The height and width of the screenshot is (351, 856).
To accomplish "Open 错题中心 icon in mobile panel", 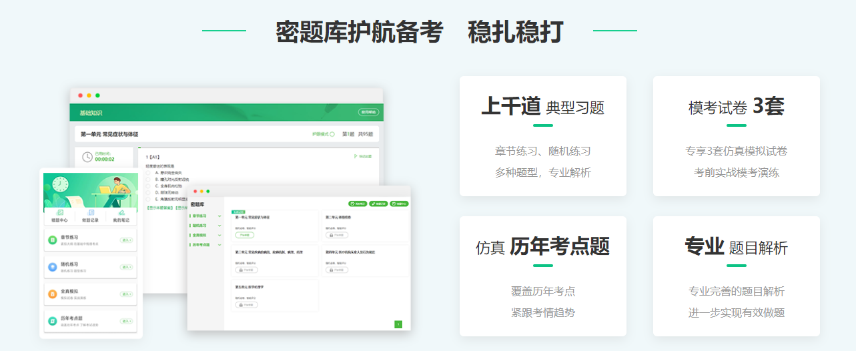I will [x=60, y=214].
